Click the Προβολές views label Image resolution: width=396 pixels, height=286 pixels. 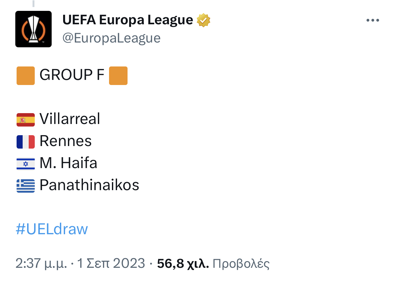pyautogui.click(x=241, y=264)
